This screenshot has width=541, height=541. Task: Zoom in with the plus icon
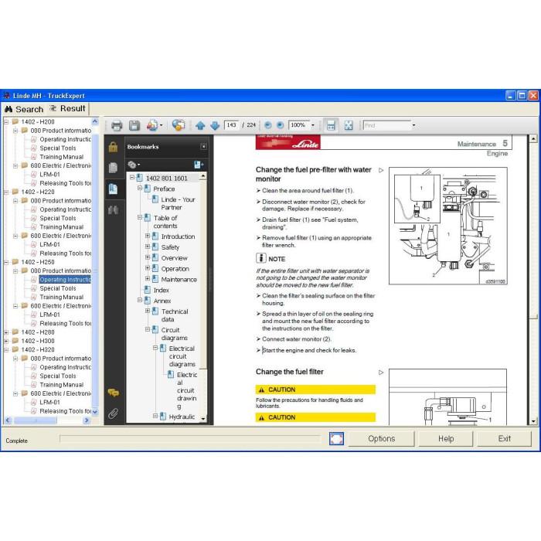(280, 125)
